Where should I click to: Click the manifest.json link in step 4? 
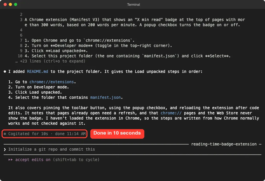pyautogui.click(x=105, y=98)
